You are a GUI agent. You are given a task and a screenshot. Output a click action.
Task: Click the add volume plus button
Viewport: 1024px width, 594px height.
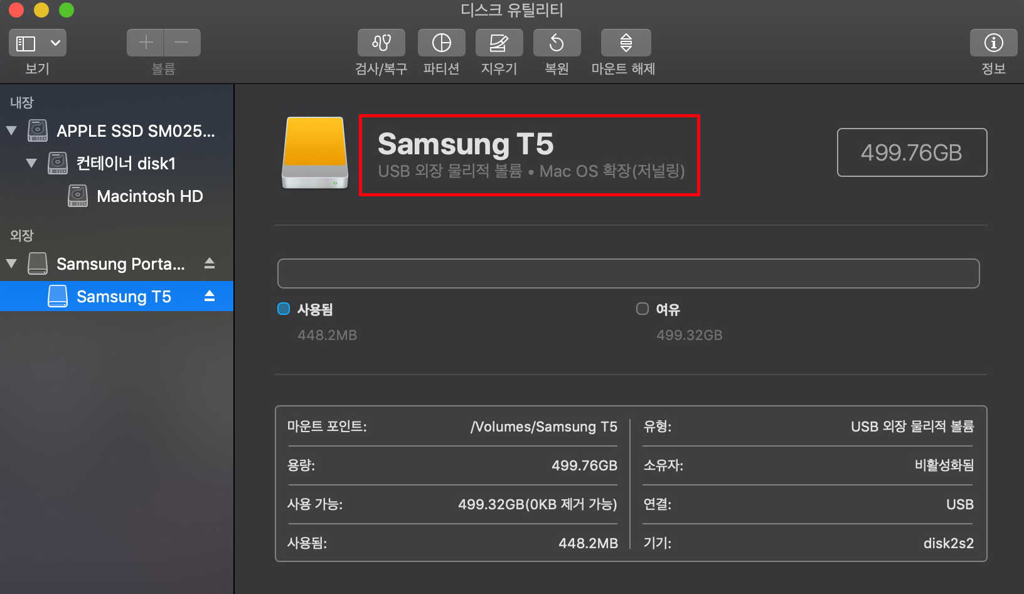click(146, 43)
